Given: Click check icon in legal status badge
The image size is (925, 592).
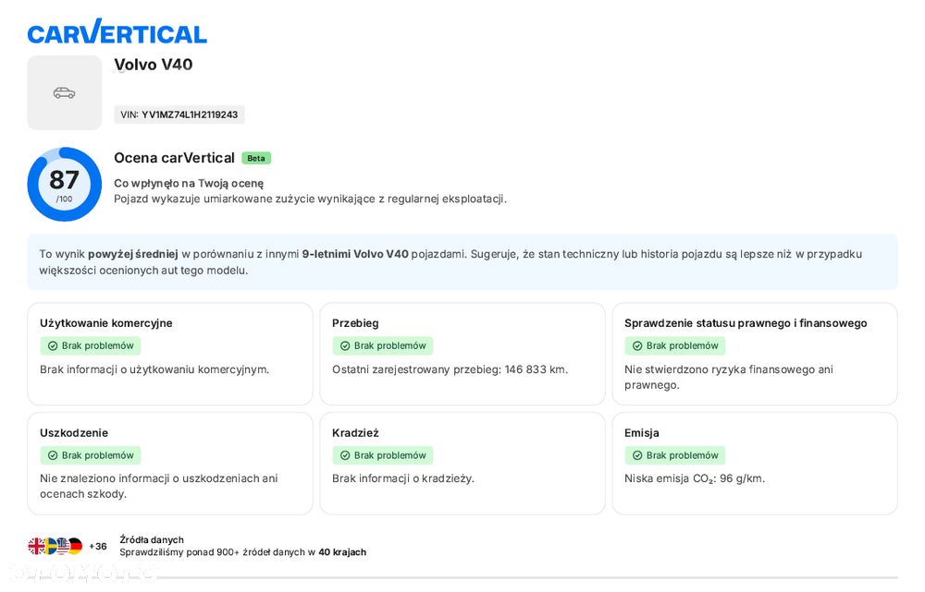Looking at the screenshot, I should click(x=637, y=345).
